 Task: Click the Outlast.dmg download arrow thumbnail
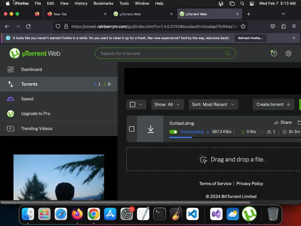click(150, 129)
